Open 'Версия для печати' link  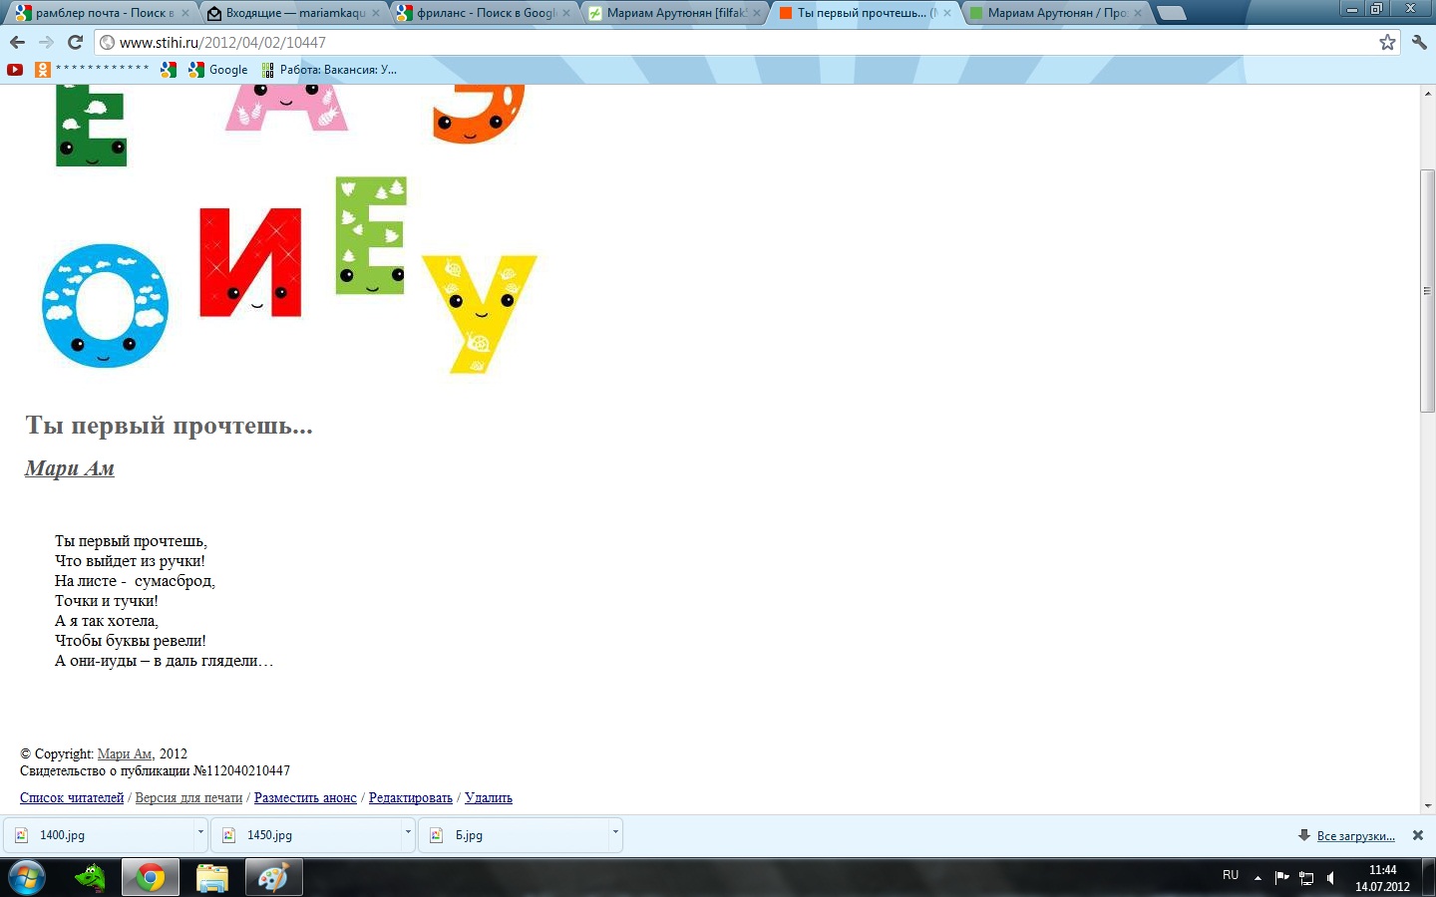click(x=188, y=798)
